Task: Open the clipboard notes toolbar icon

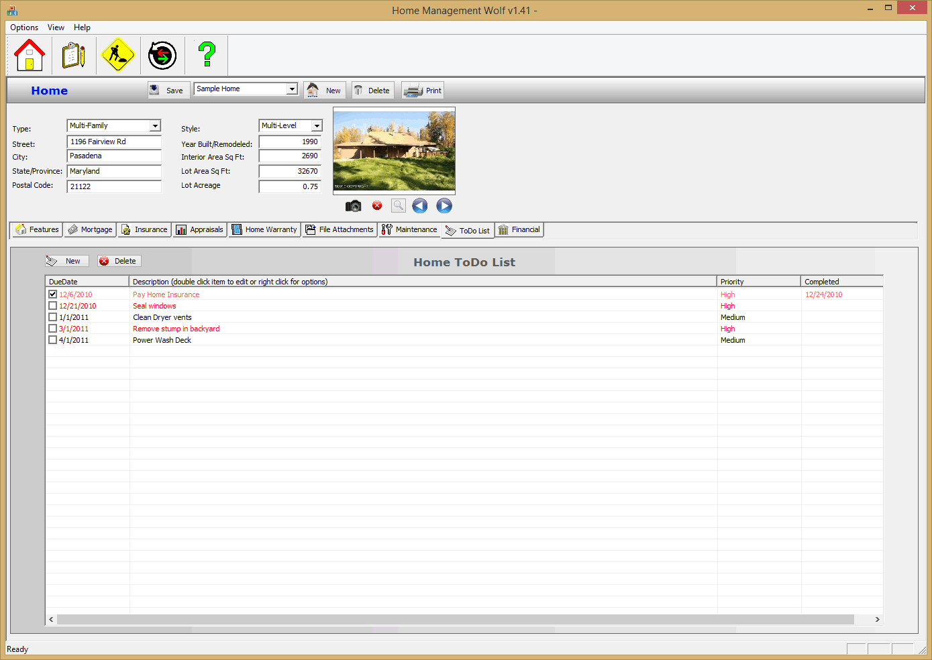Action: tap(73, 55)
